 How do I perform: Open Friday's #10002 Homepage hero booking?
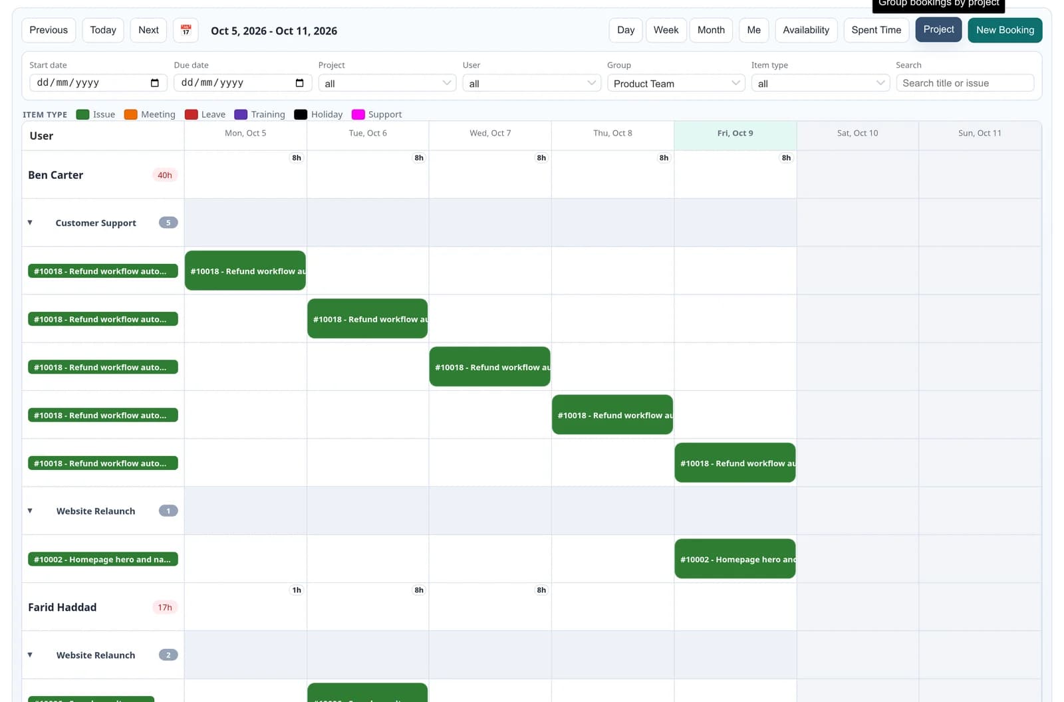(735, 559)
